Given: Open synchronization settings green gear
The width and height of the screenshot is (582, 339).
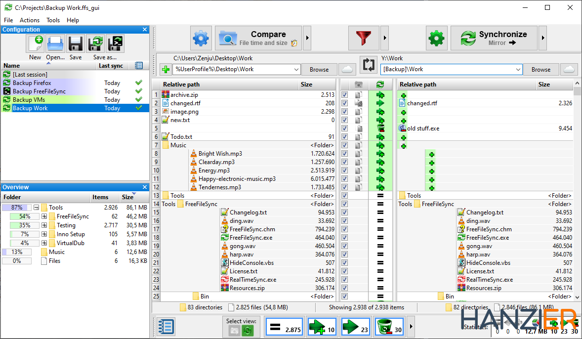Looking at the screenshot, I should [437, 38].
